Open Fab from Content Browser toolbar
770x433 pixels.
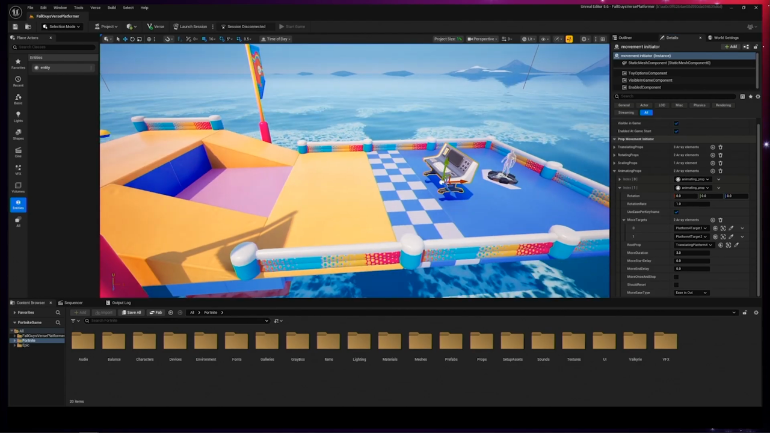(156, 313)
